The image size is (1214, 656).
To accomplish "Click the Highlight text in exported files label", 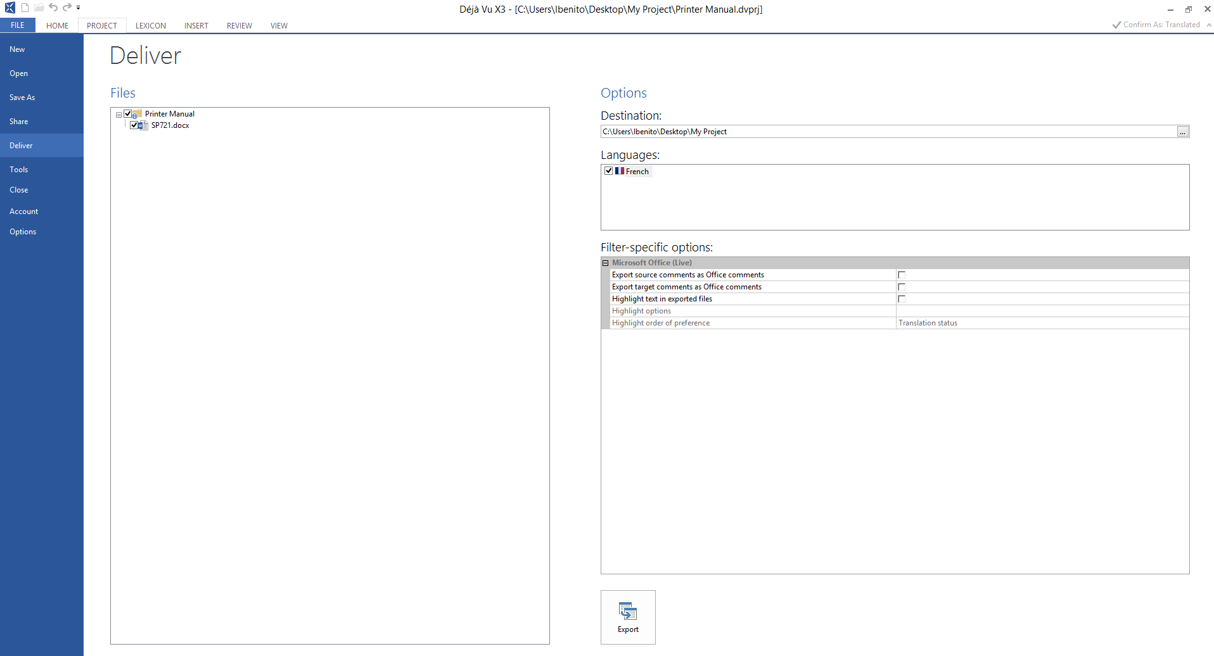I will tap(662, 299).
